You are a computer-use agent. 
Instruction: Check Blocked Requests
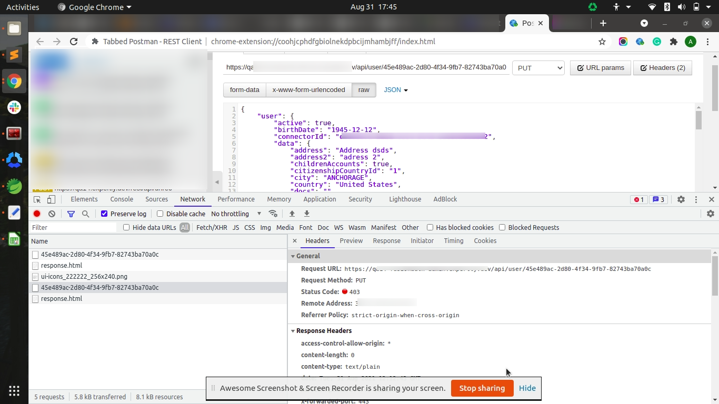502,227
